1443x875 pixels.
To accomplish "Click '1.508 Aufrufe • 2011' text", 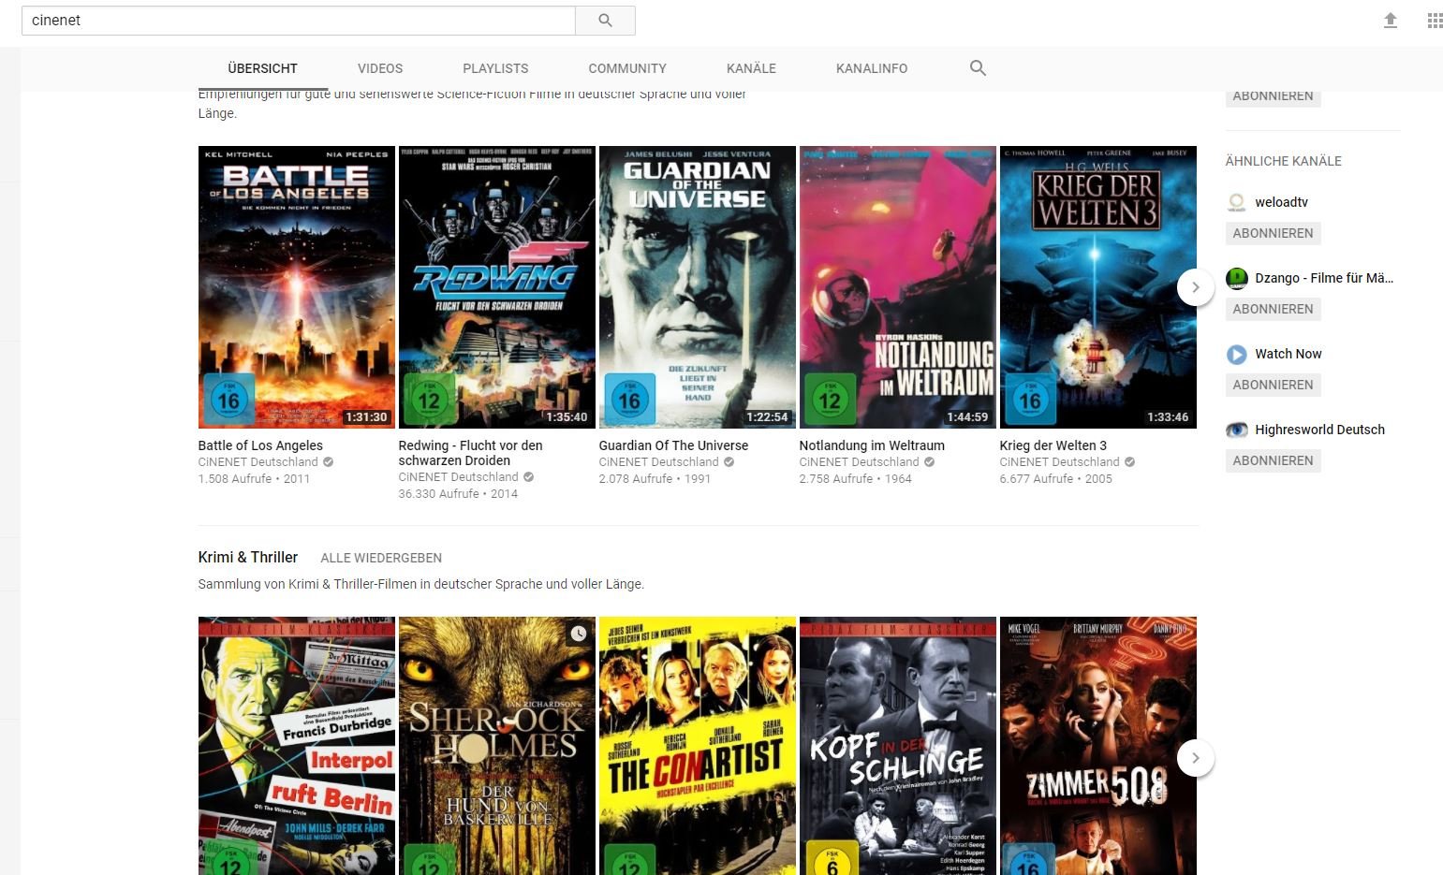I will pyautogui.click(x=254, y=479).
